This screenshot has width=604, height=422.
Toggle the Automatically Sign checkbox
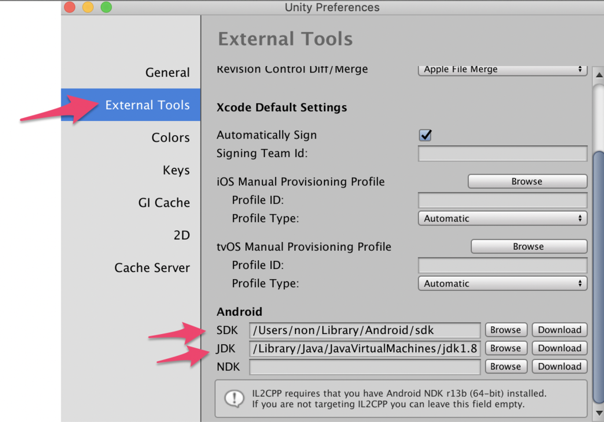425,135
